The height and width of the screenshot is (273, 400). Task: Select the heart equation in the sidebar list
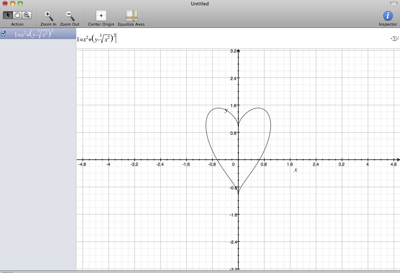coord(38,33)
